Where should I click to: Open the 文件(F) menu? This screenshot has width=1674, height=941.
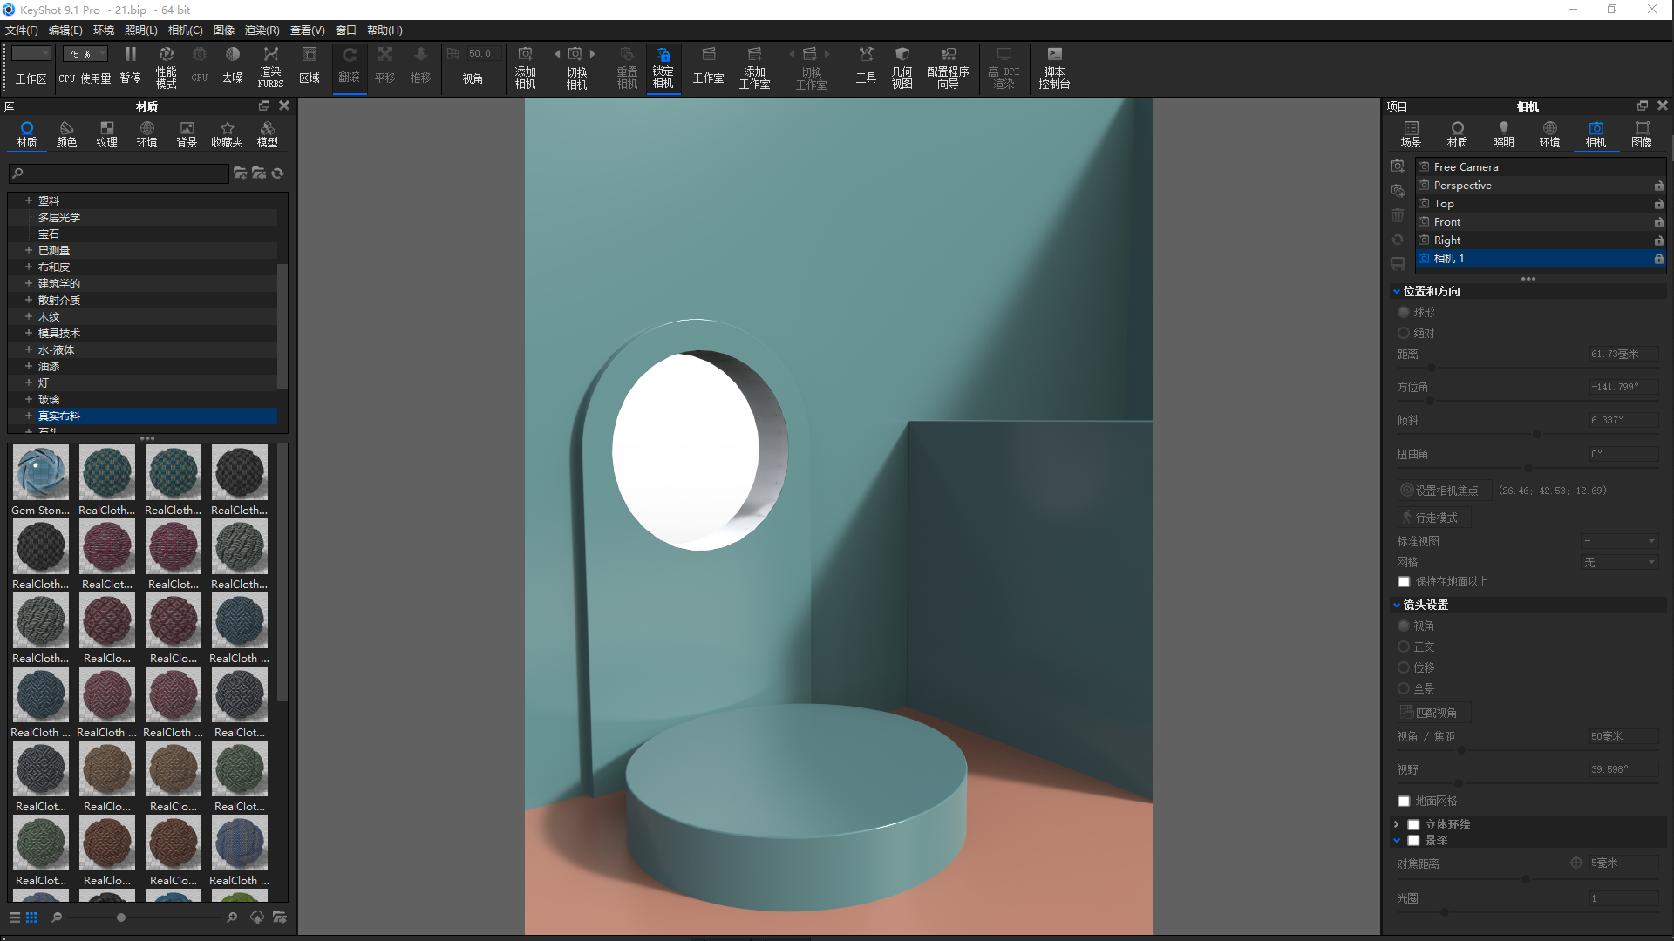(22, 30)
